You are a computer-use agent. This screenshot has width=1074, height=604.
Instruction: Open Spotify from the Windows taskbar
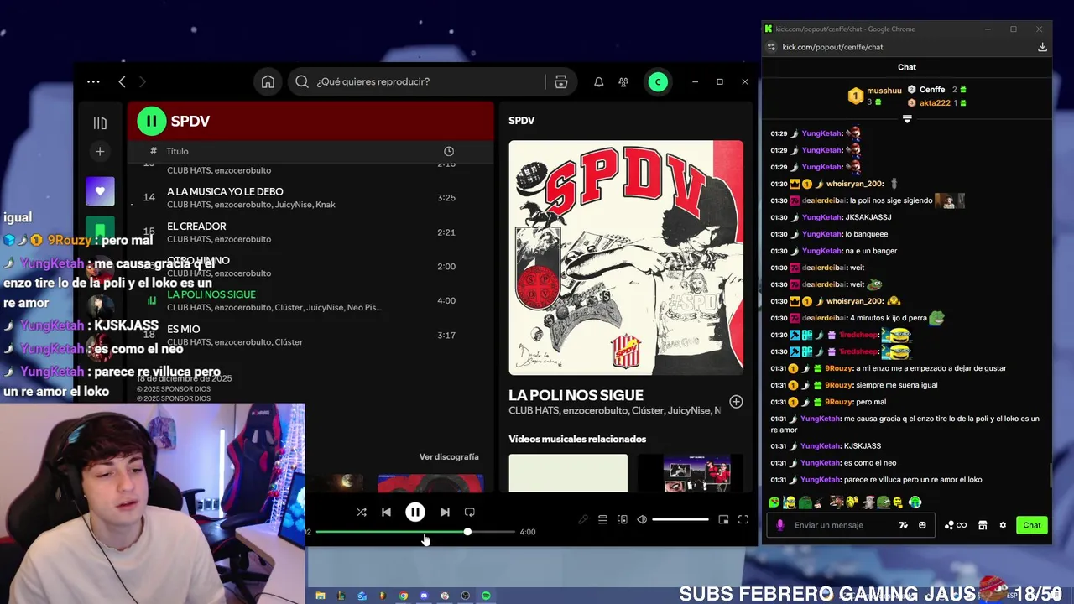click(x=486, y=596)
